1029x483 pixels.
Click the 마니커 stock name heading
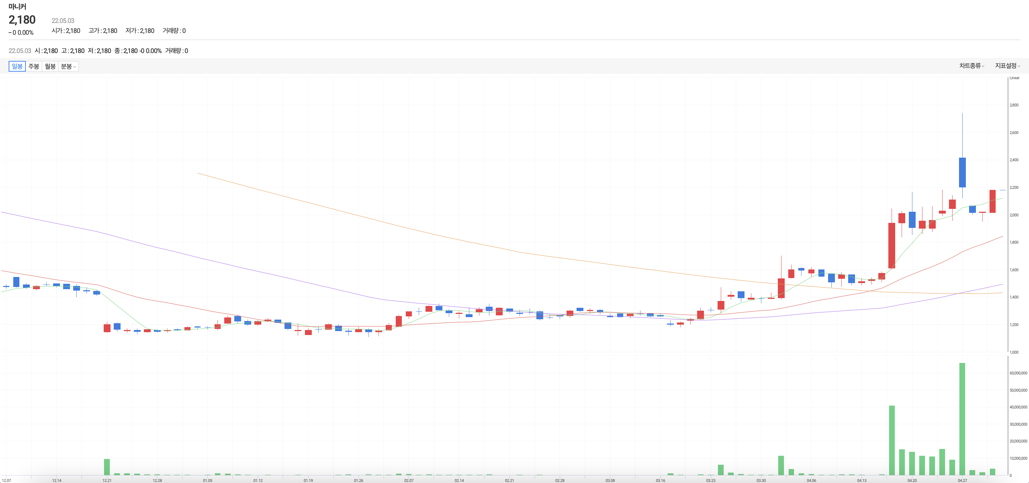(17, 7)
